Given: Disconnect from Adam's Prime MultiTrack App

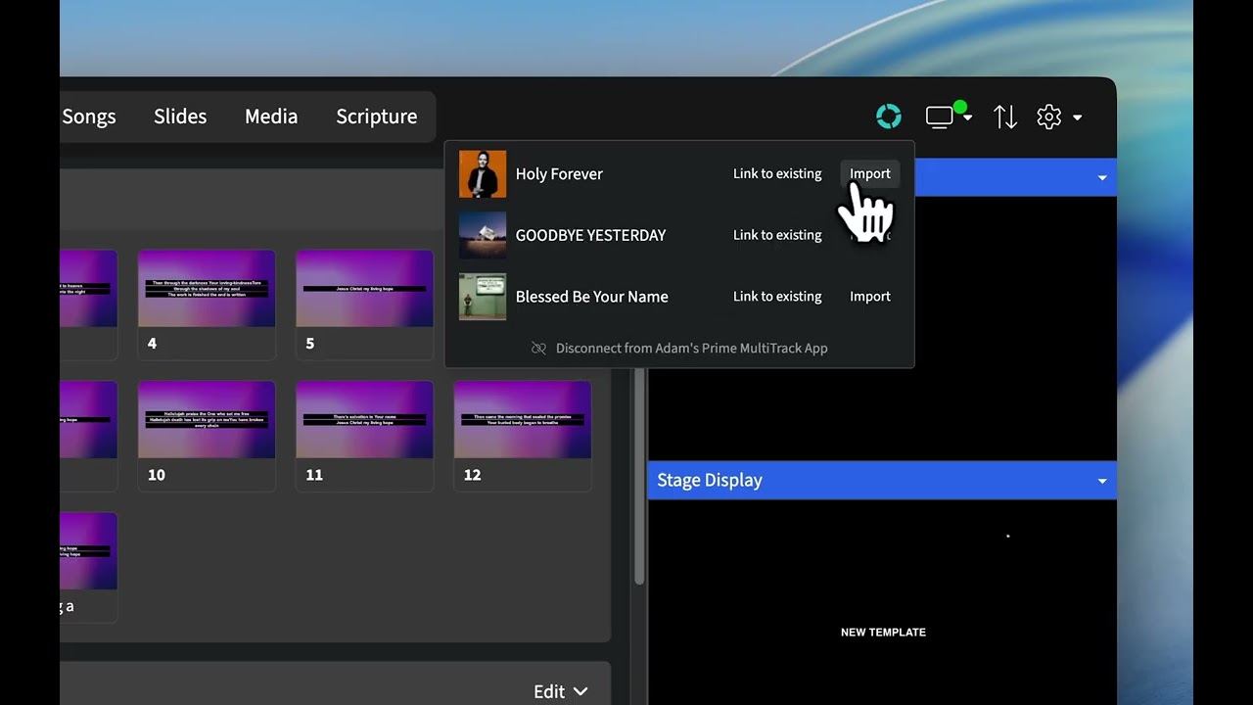Looking at the screenshot, I should click(691, 349).
